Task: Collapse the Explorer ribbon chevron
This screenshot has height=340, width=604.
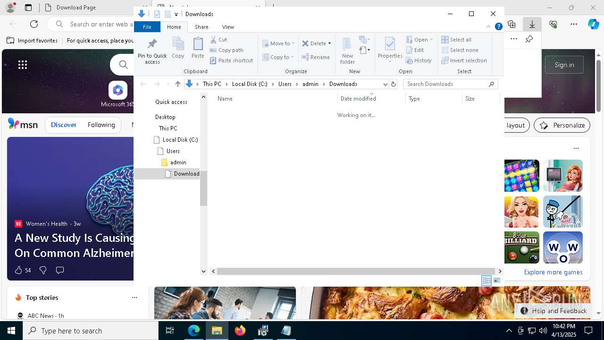Action: point(488,27)
